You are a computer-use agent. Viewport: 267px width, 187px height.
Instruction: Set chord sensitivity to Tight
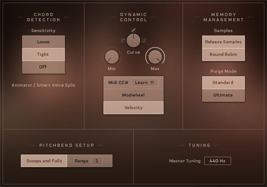pyautogui.click(x=43, y=55)
